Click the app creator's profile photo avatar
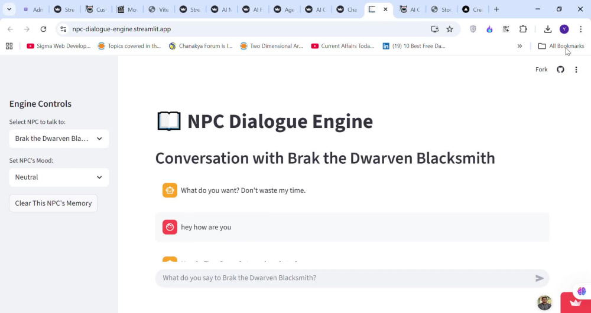Image resolution: width=591 pixels, height=313 pixels. click(544, 302)
